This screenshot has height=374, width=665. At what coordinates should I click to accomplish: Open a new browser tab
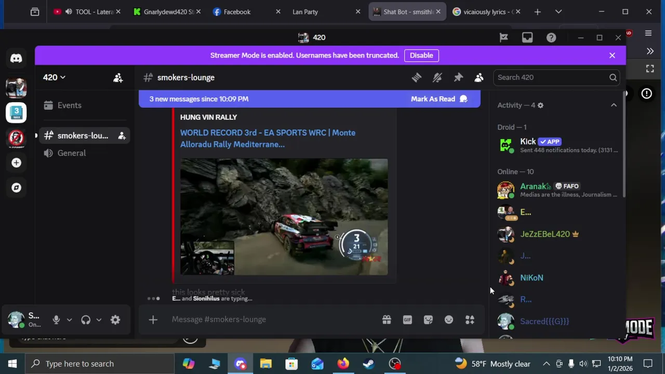tap(537, 11)
